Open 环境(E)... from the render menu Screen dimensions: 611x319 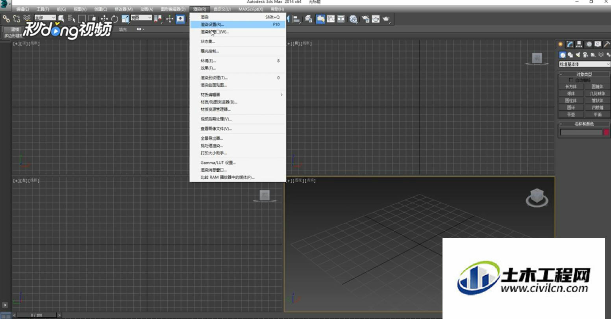point(238,61)
